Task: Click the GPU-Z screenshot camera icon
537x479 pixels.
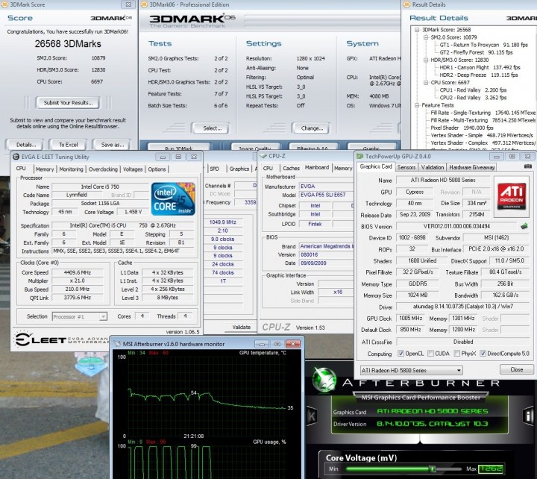Action: (528, 166)
